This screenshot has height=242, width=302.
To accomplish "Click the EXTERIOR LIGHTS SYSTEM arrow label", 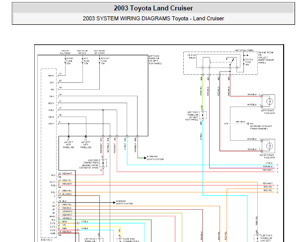I will (x=155, y=158).
